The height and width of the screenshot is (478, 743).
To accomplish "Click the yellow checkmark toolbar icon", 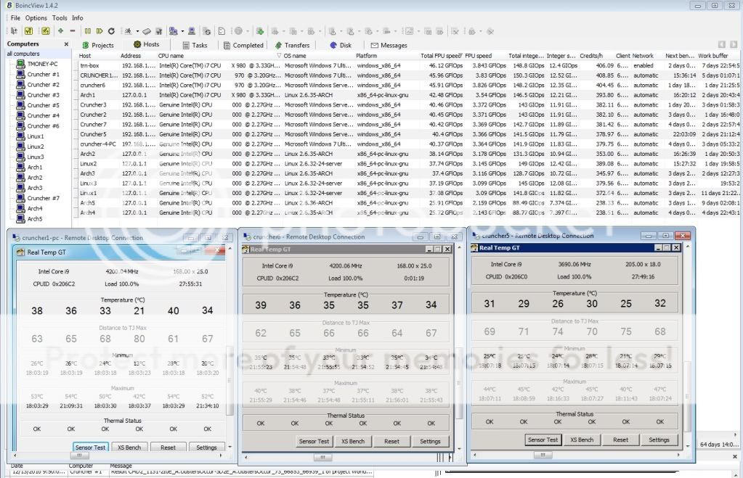I will pos(46,31).
